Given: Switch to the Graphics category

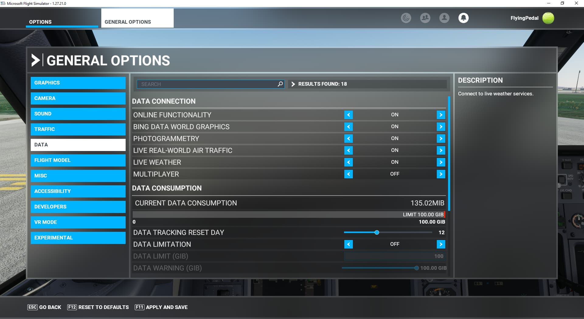Looking at the screenshot, I should tap(78, 83).
